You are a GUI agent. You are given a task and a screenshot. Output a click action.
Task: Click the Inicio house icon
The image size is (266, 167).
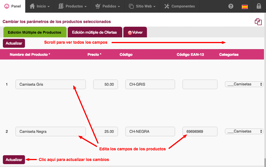coord(32,6)
